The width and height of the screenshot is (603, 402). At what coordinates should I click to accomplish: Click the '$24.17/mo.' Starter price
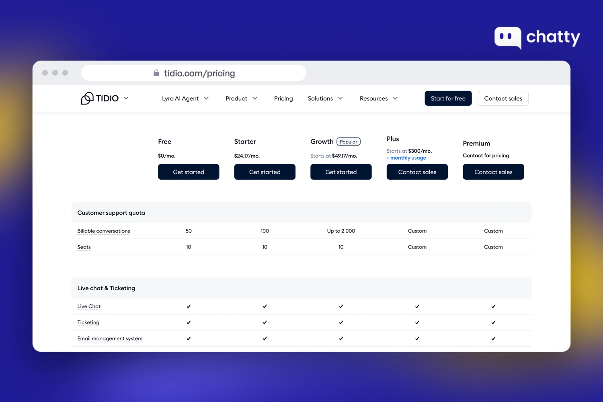coord(247,156)
